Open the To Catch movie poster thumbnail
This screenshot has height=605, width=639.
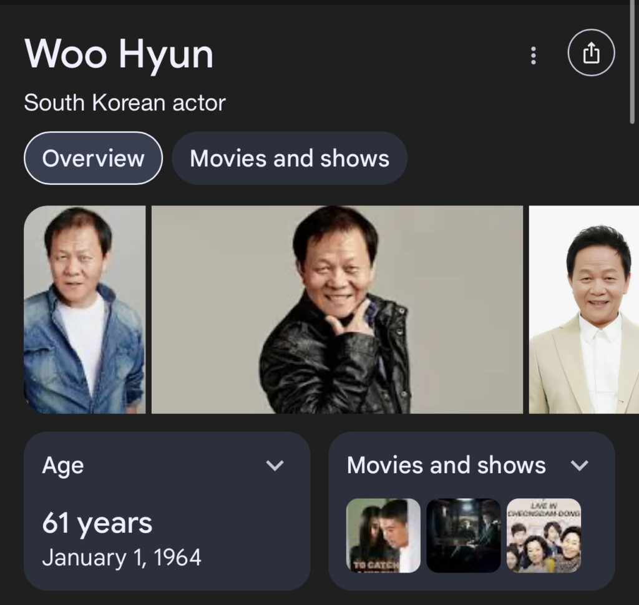383,535
